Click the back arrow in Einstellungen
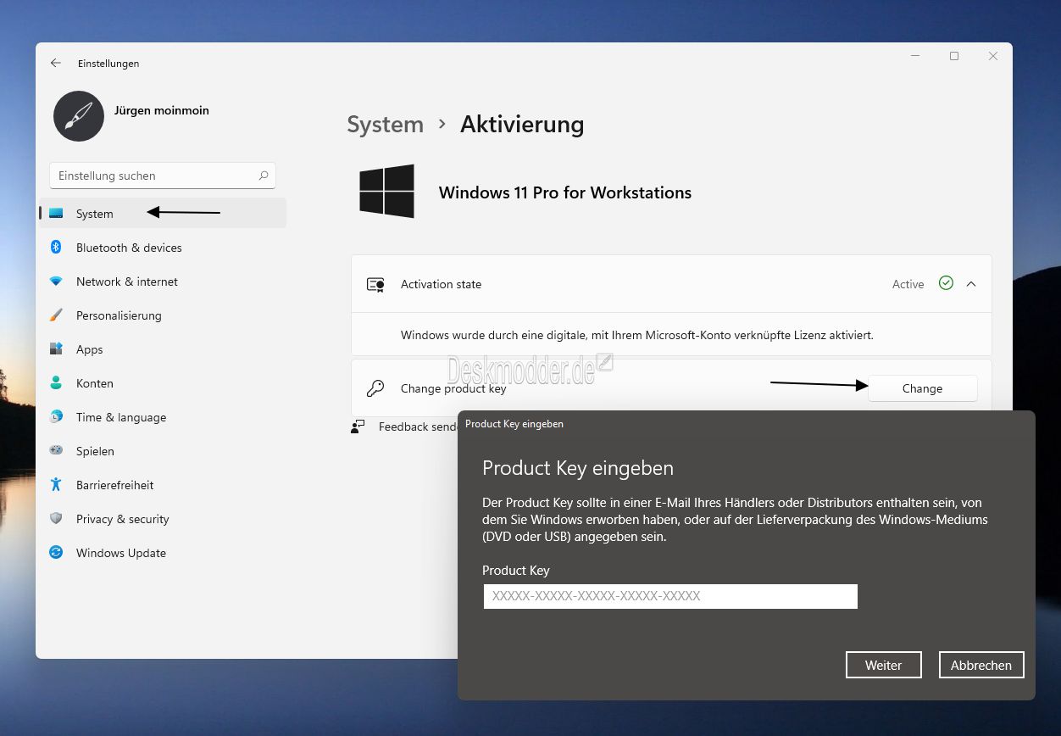 [56, 63]
